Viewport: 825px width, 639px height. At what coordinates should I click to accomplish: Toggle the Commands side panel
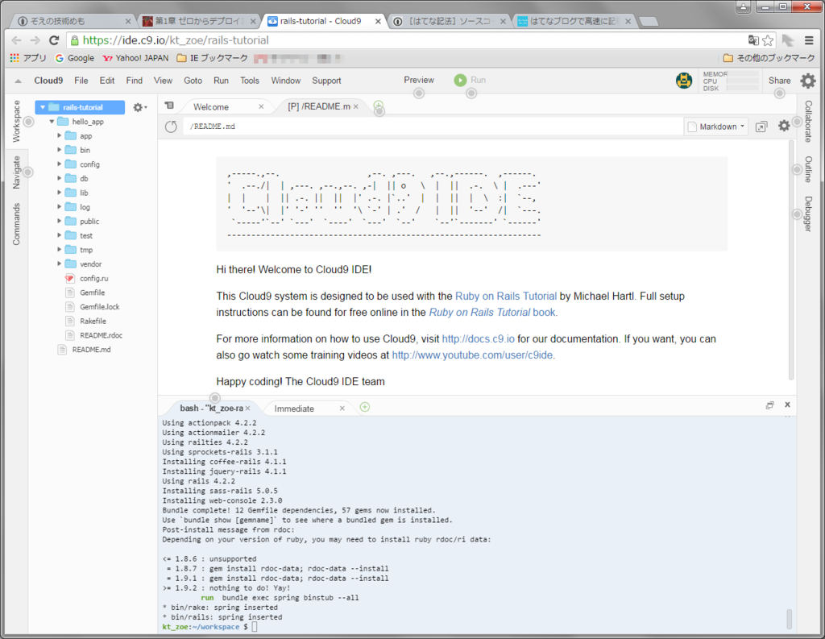pyautogui.click(x=16, y=224)
